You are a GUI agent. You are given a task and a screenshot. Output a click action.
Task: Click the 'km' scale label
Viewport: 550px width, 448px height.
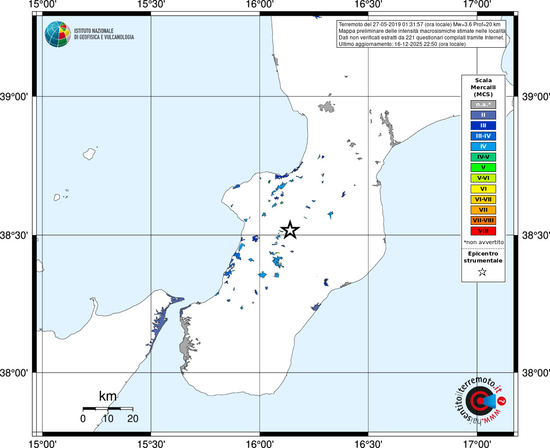(108, 396)
